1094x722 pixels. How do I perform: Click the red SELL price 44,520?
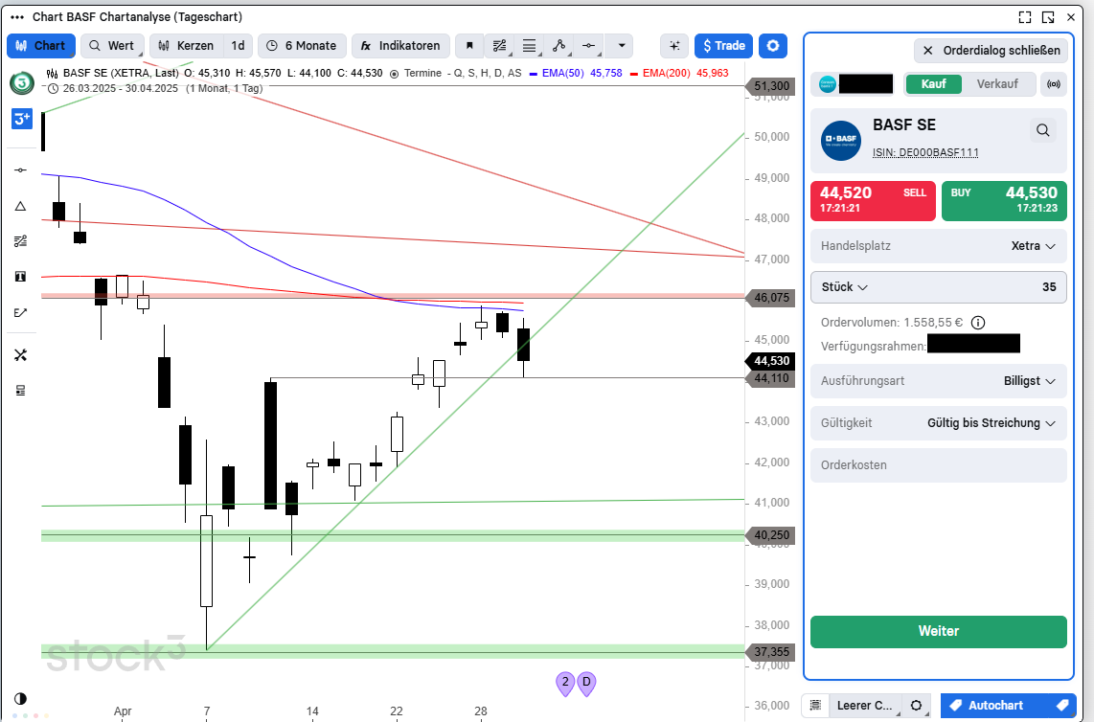873,201
